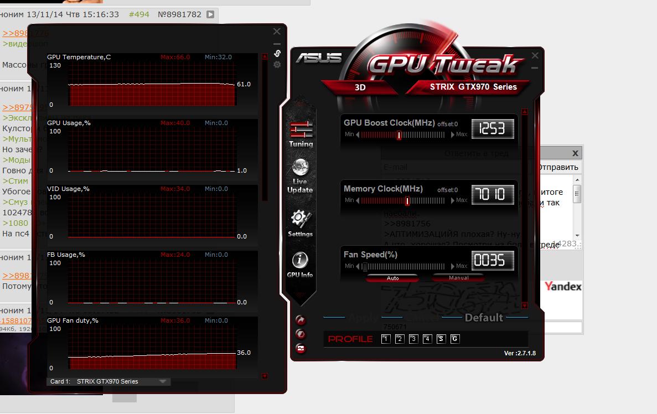The height and width of the screenshot is (414, 657).
Task: Increase Memory Clock with Max arrow
Action: point(453,200)
